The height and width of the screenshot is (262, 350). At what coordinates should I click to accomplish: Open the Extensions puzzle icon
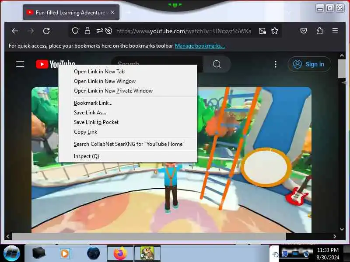coord(319,31)
